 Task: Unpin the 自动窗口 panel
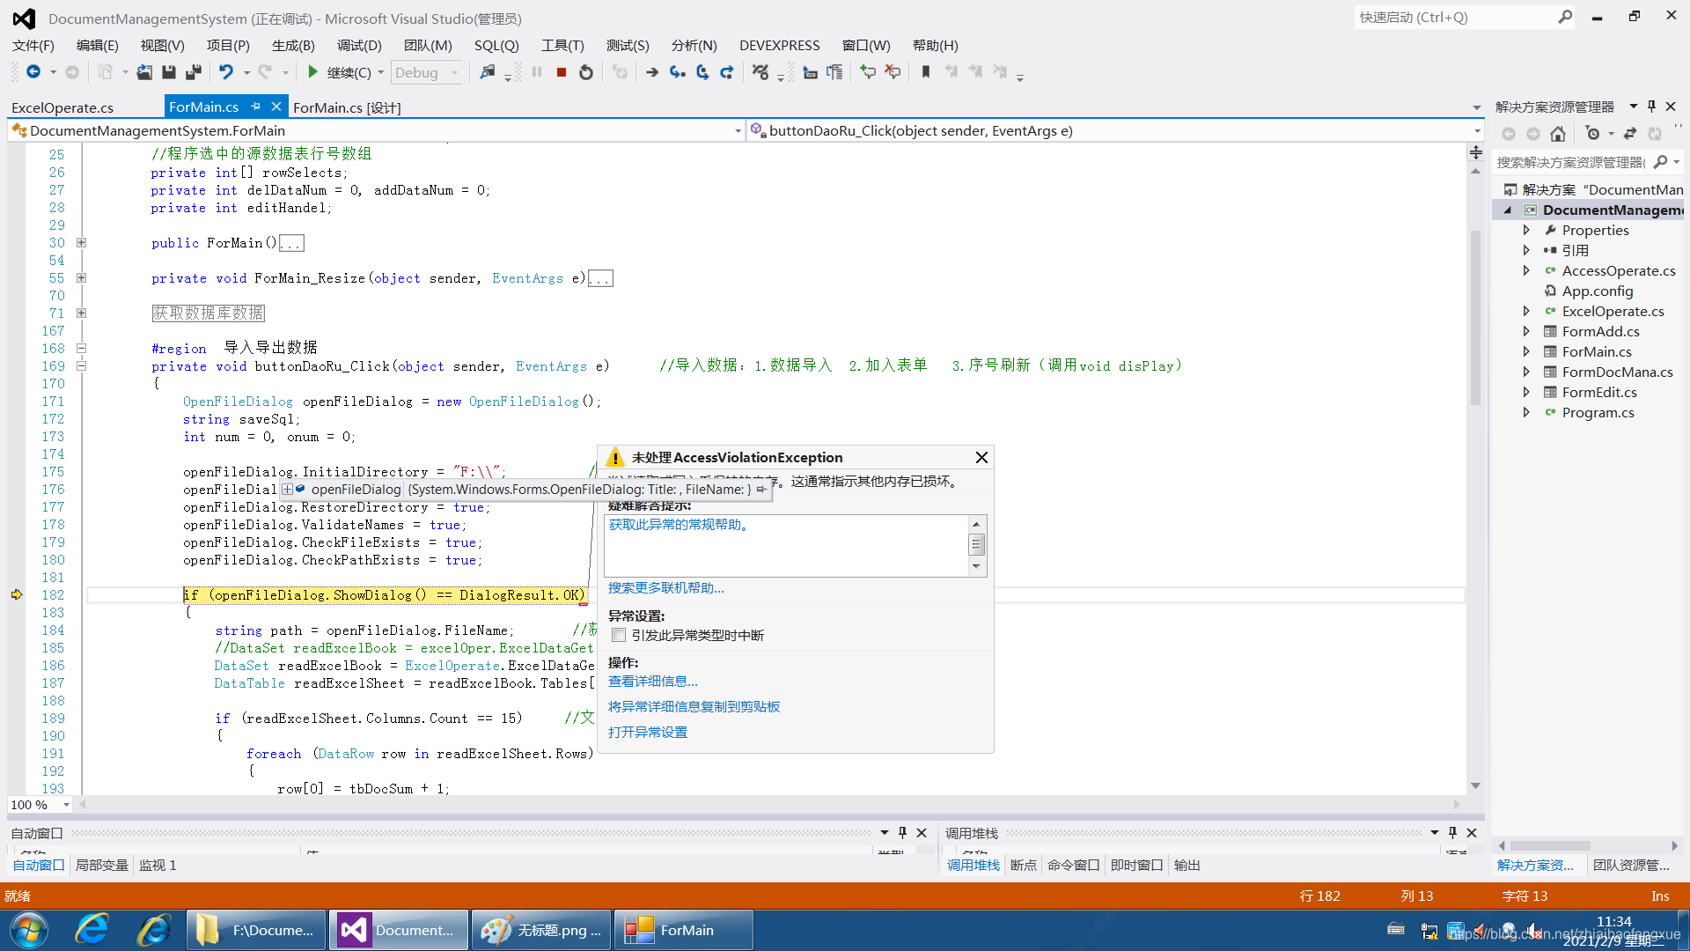[x=902, y=832]
